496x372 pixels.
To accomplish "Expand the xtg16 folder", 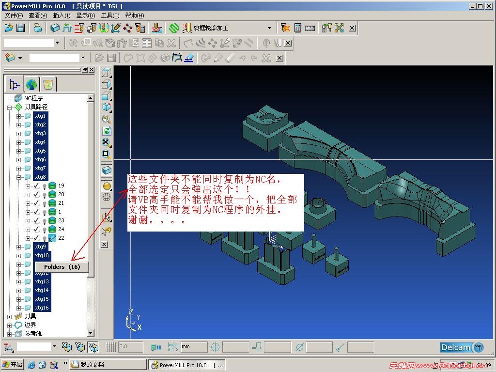I will (19, 308).
